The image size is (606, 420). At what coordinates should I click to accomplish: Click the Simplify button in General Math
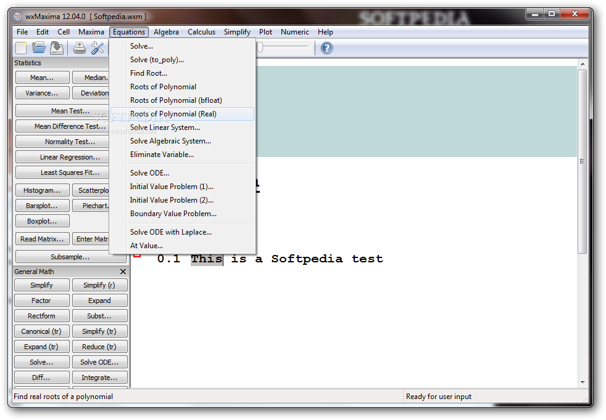coord(42,285)
